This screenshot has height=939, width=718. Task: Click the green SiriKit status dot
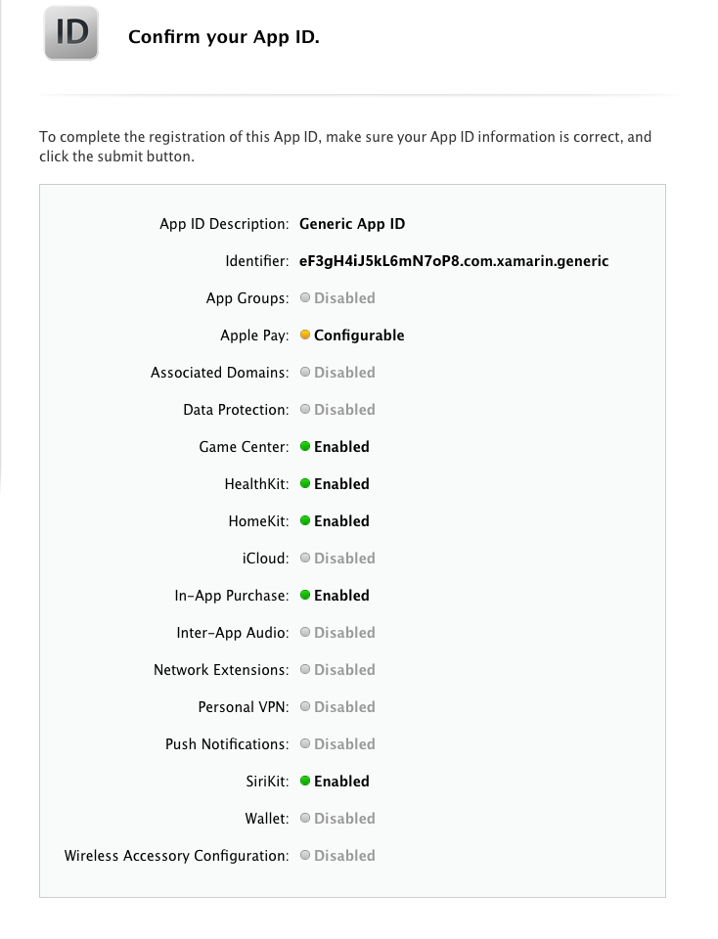click(x=305, y=782)
